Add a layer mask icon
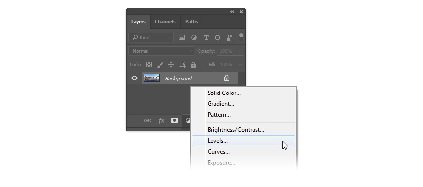This screenshot has height=187, width=423. (x=174, y=120)
